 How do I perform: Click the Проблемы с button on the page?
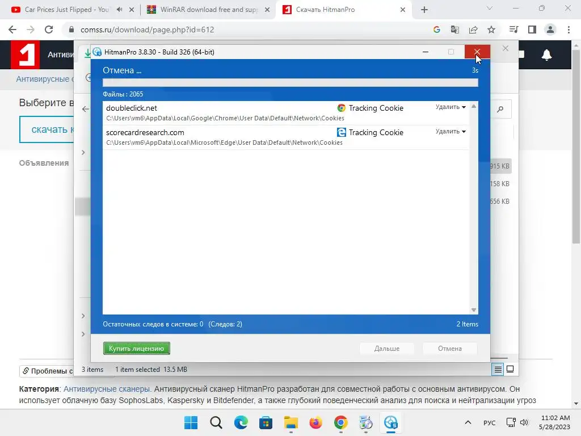coord(47,371)
